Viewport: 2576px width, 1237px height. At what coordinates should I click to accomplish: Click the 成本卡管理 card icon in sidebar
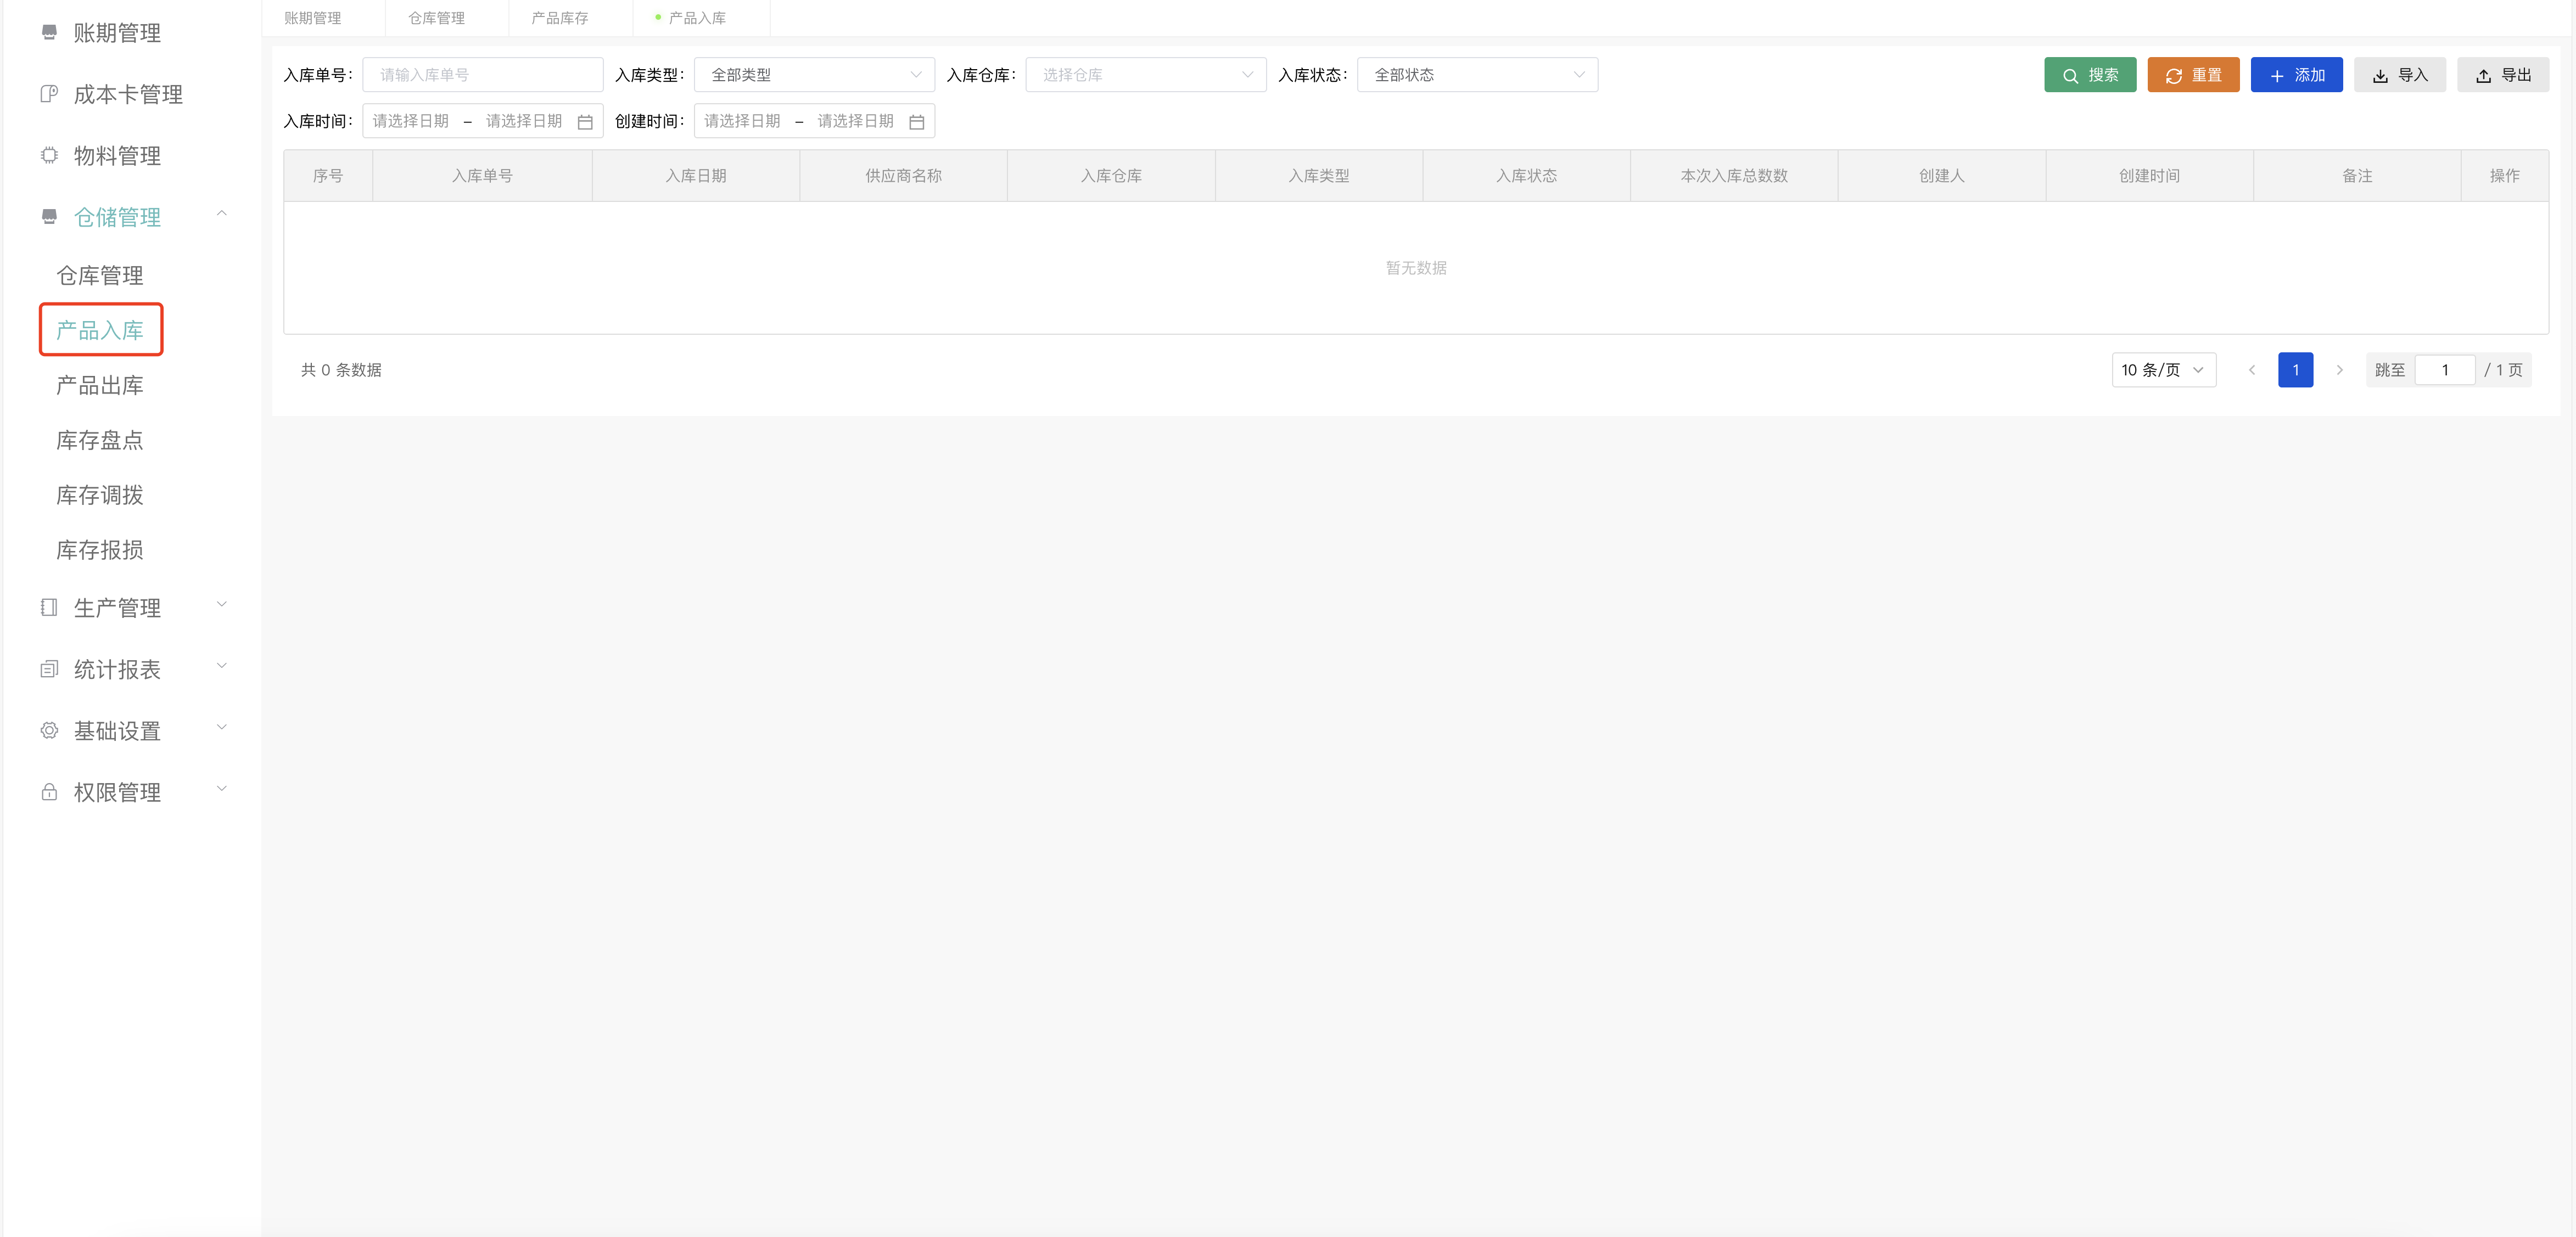[49, 93]
